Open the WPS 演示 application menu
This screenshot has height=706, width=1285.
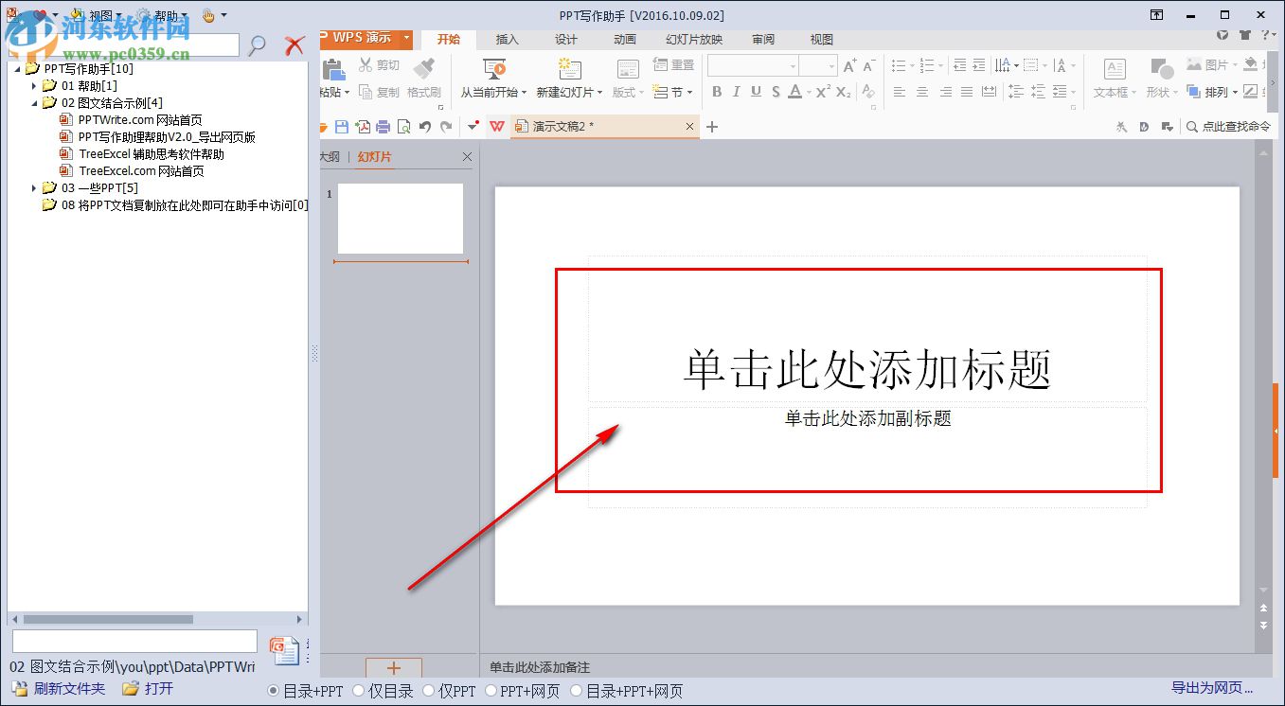366,39
